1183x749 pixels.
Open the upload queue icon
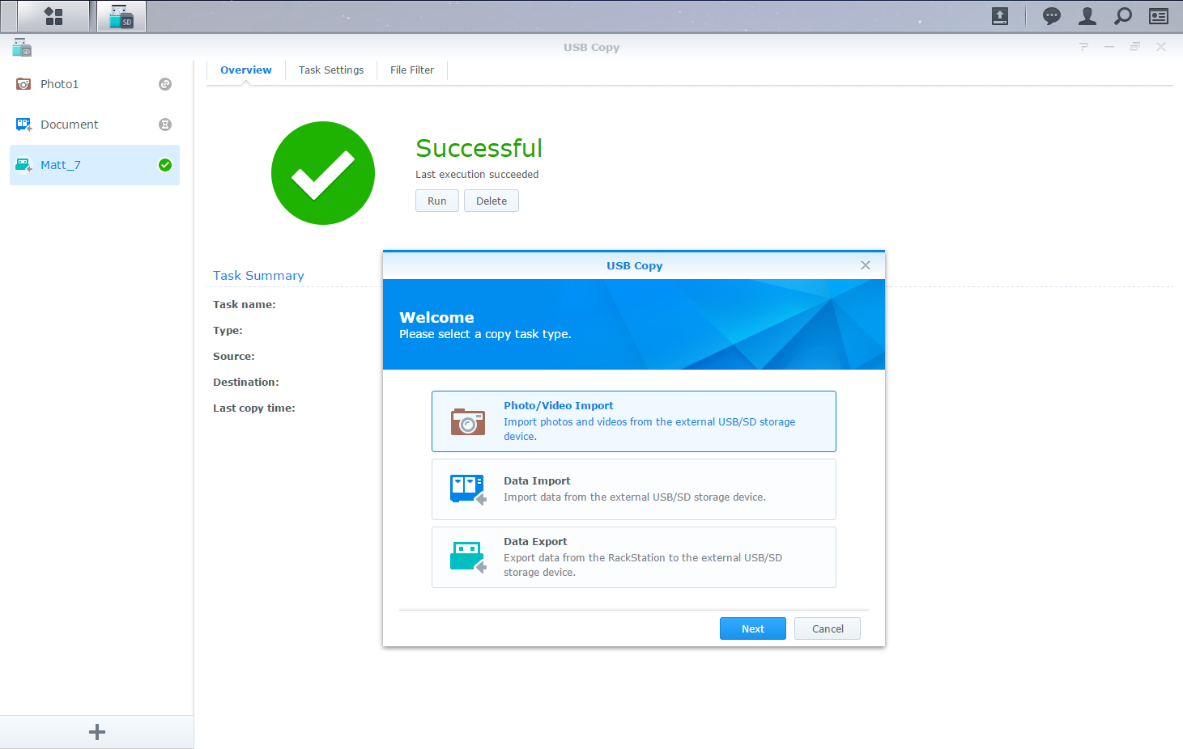coord(1000,16)
